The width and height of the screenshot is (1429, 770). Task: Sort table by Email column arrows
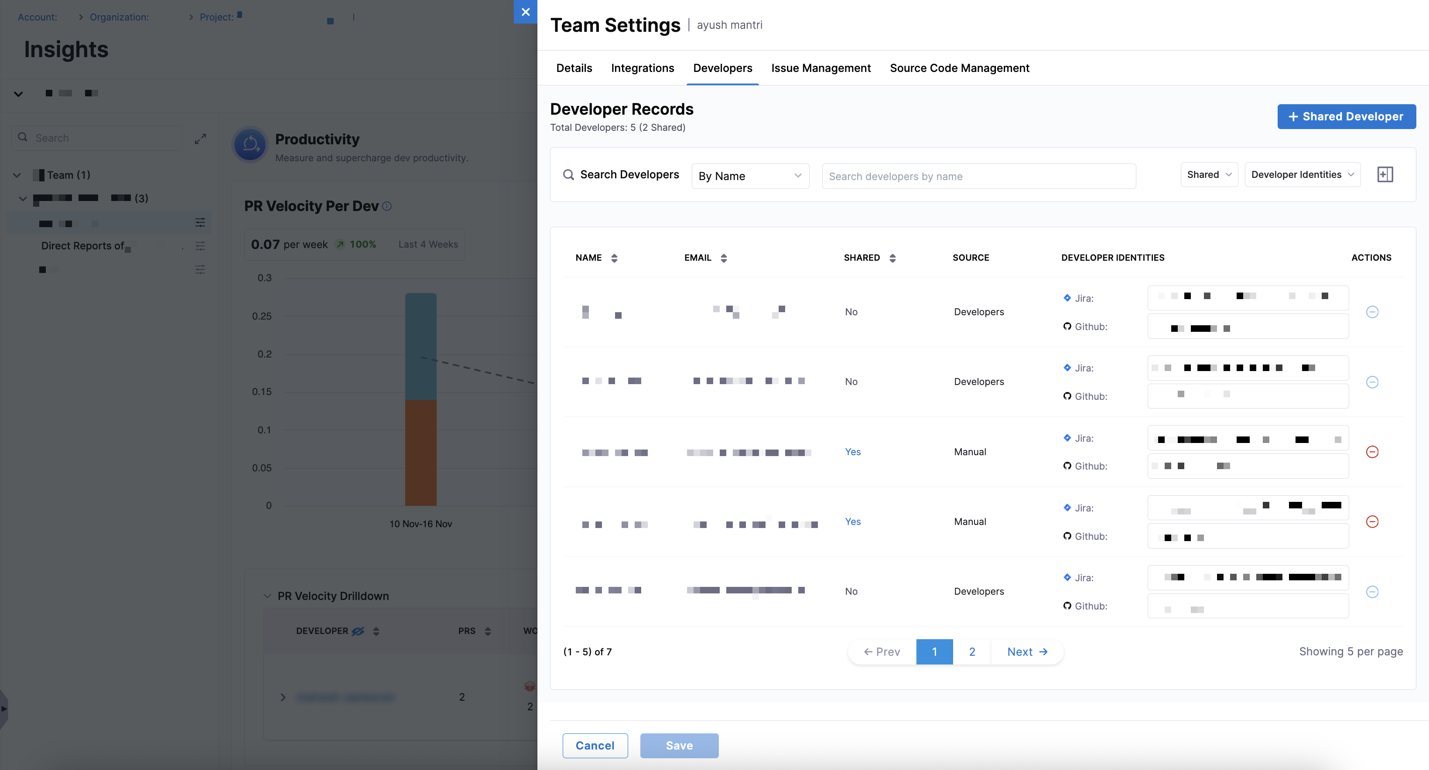[x=723, y=258]
